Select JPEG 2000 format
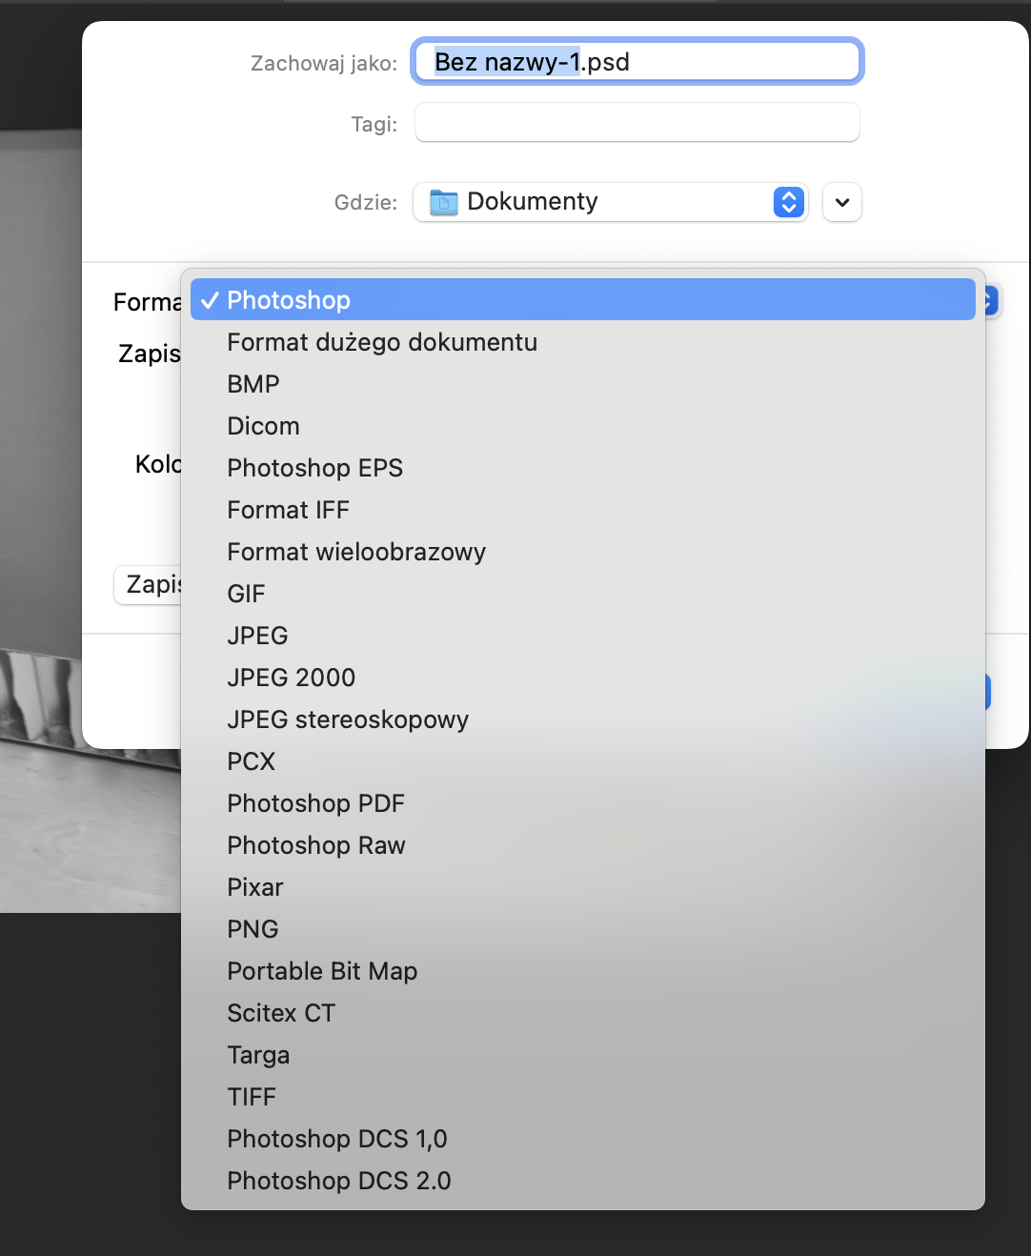Screen dimensions: 1031x1256 coord(291,677)
